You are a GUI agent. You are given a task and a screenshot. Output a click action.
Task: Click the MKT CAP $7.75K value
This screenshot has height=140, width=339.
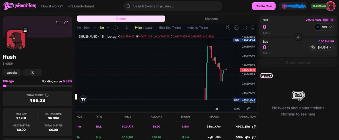pos(21,118)
